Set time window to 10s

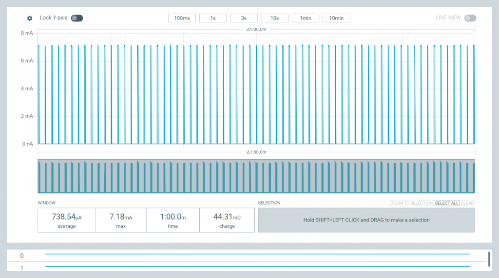pos(275,18)
